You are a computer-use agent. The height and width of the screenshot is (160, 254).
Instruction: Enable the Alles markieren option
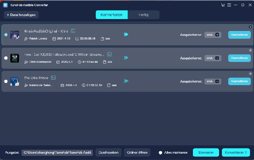[x=160, y=152]
